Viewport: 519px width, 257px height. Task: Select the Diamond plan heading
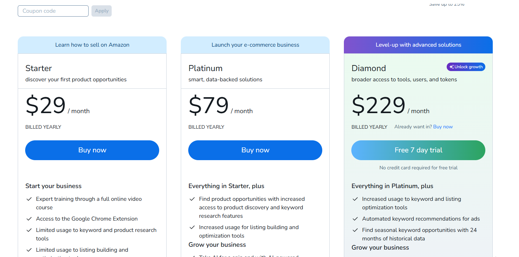tap(369, 68)
